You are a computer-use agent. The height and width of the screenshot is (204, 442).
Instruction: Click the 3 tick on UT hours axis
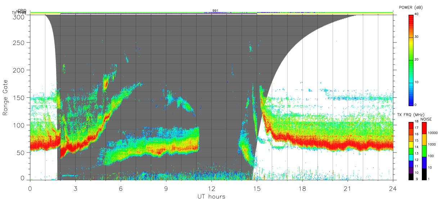coord(76,188)
